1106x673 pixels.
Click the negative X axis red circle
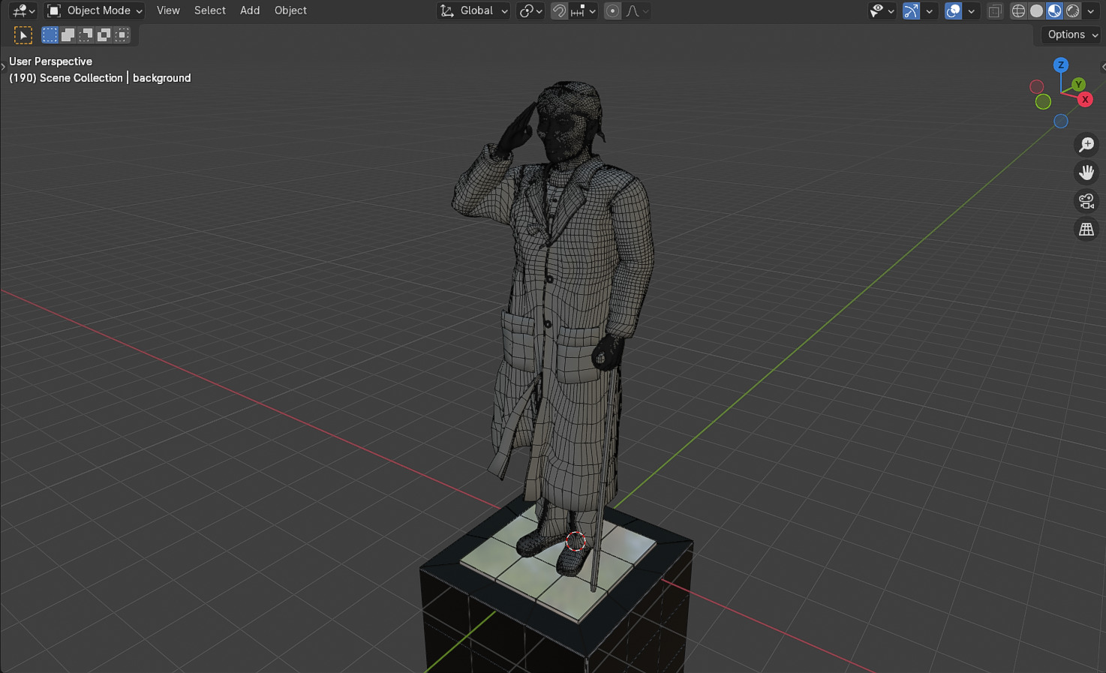(1037, 87)
